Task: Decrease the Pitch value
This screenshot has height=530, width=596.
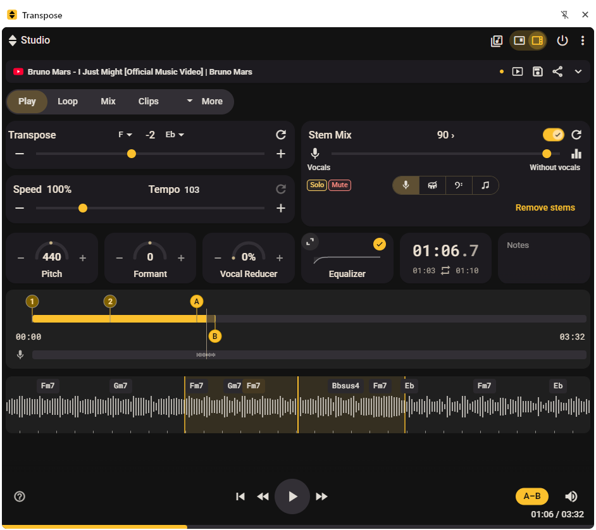Action: point(21,258)
